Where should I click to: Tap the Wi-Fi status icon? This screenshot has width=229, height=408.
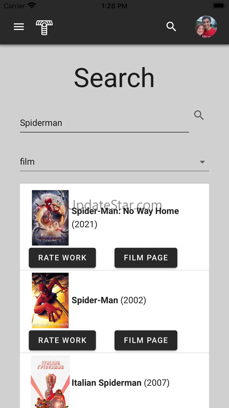tap(32, 6)
